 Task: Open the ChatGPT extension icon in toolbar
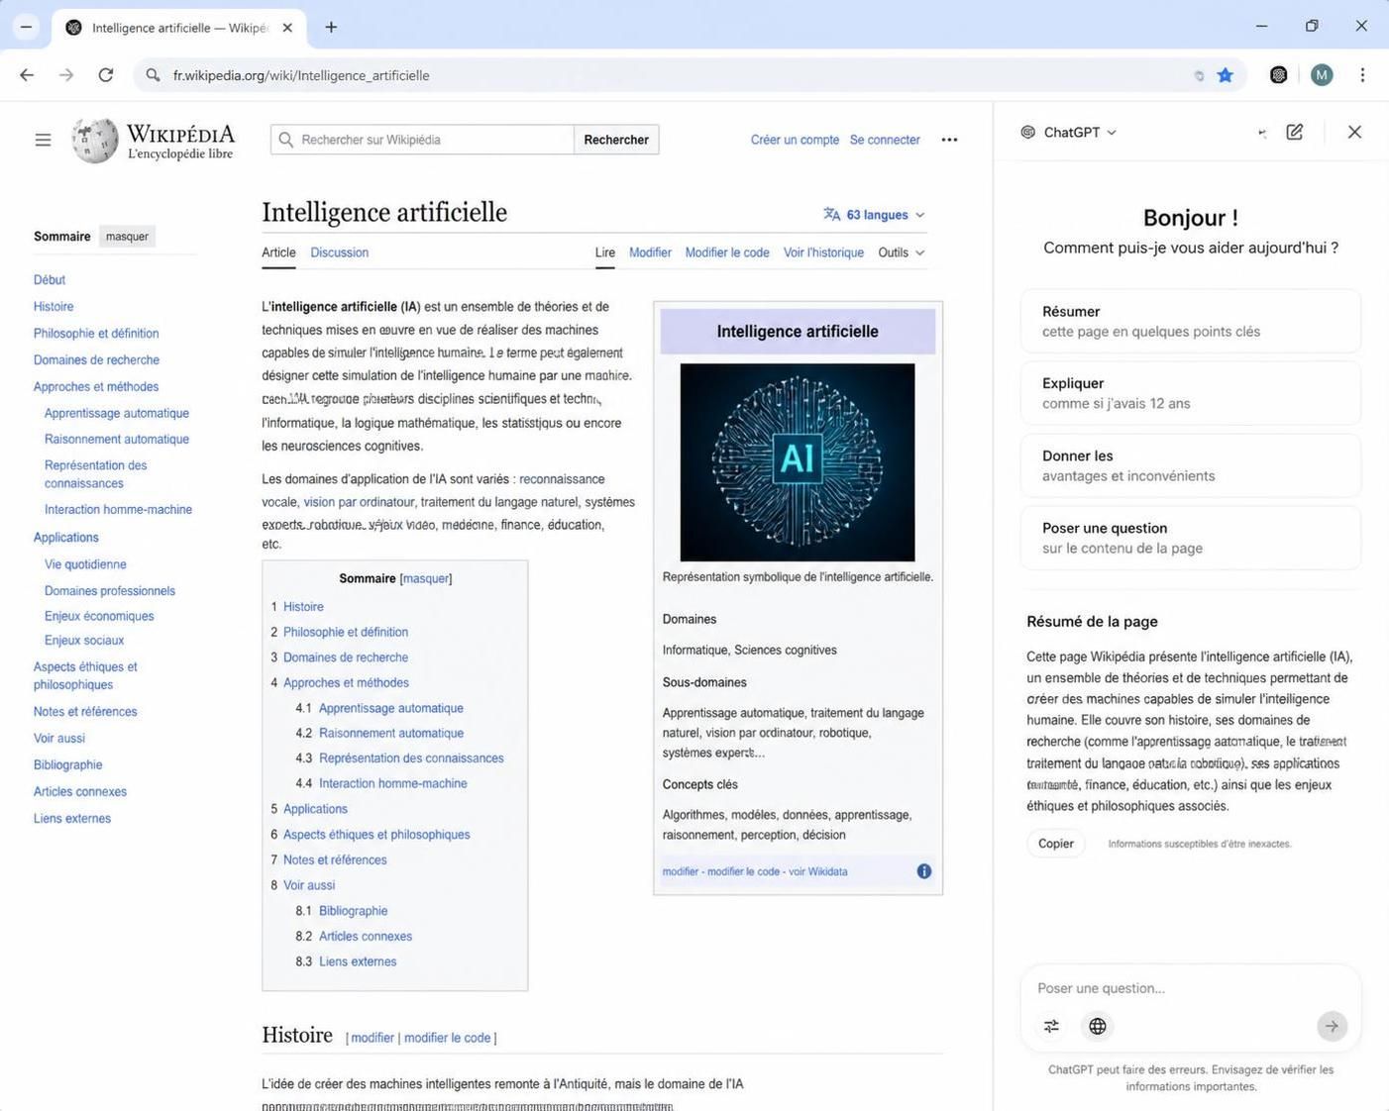1279,75
